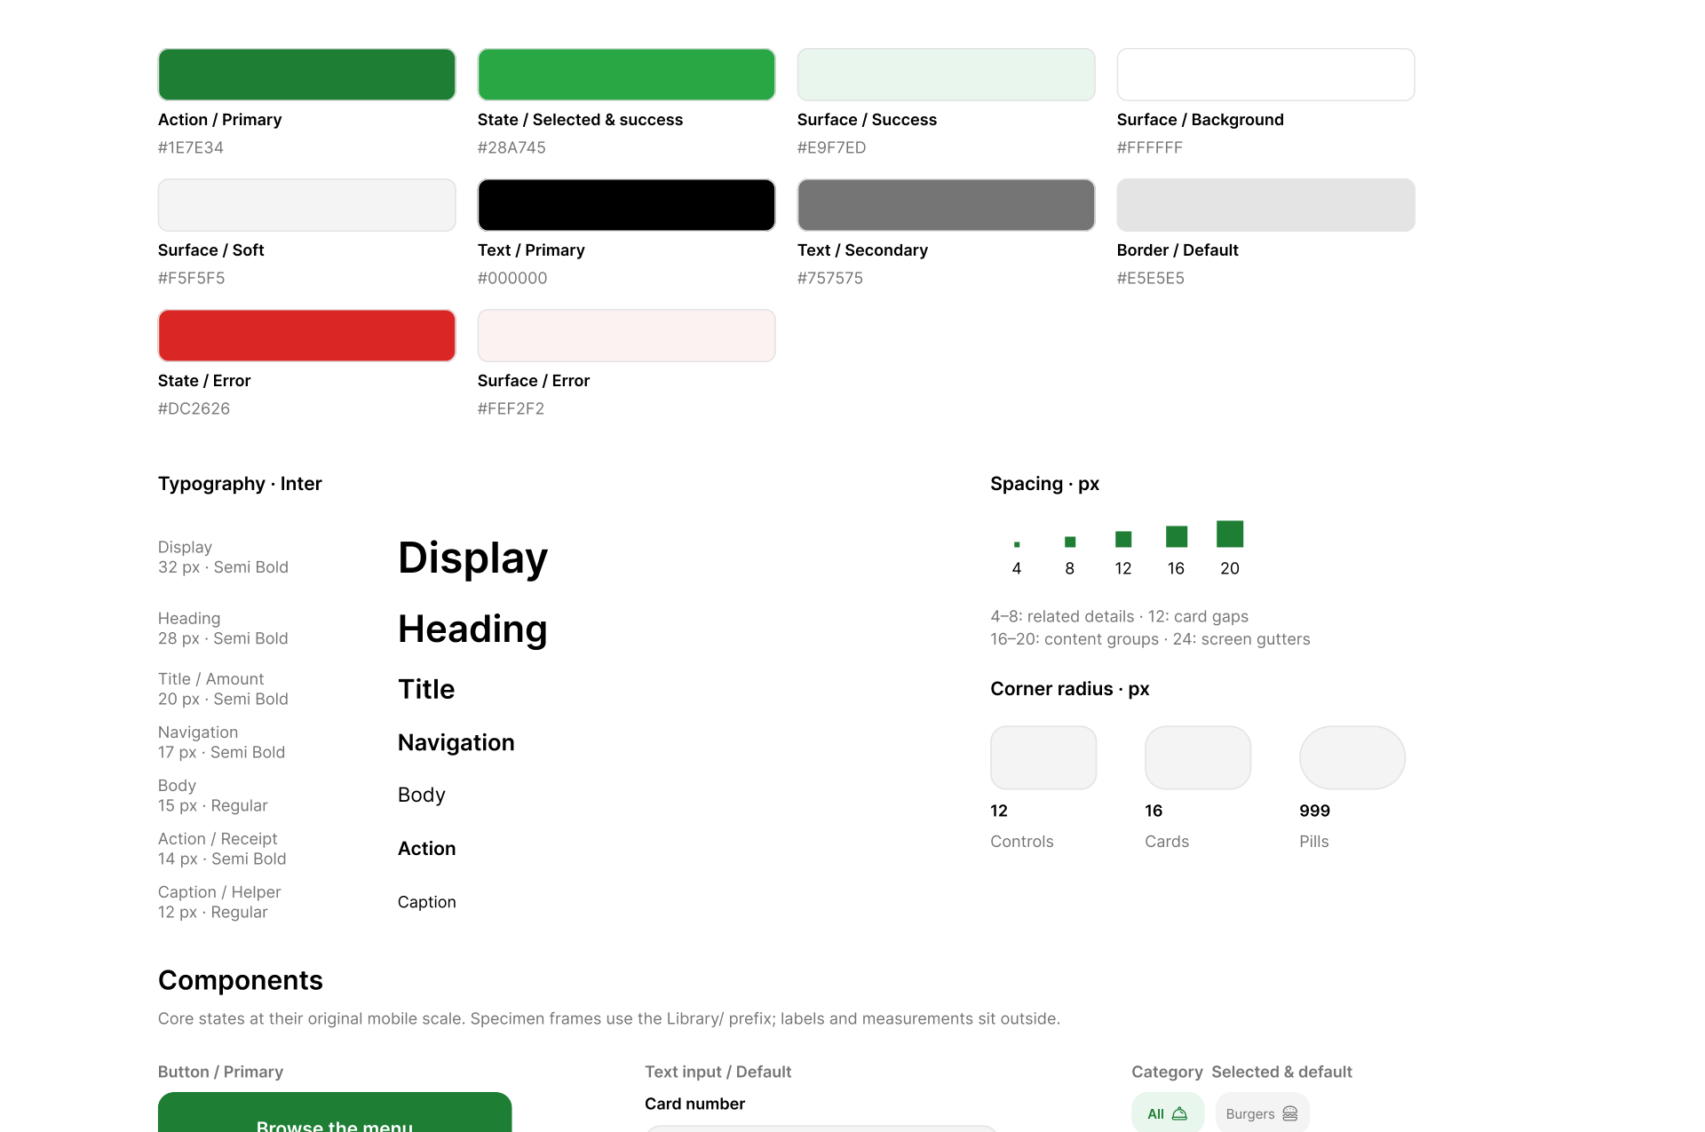The height and width of the screenshot is (1132, 1705).
Task: Click the #757575 hex code
Action: click(830, 278)
